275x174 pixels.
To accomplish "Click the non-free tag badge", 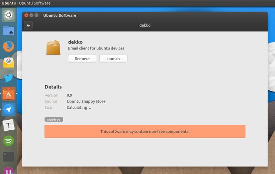I will [x=54, y=119].
